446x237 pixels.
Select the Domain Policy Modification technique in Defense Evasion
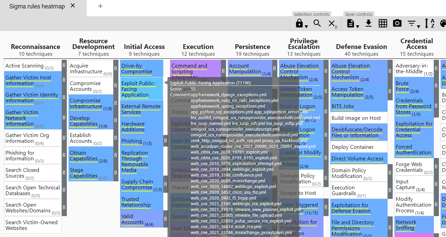(359, 173)
